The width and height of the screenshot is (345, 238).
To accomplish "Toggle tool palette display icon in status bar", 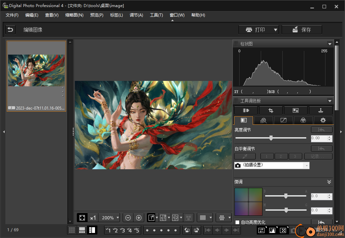I will click(x=261, y=230).
